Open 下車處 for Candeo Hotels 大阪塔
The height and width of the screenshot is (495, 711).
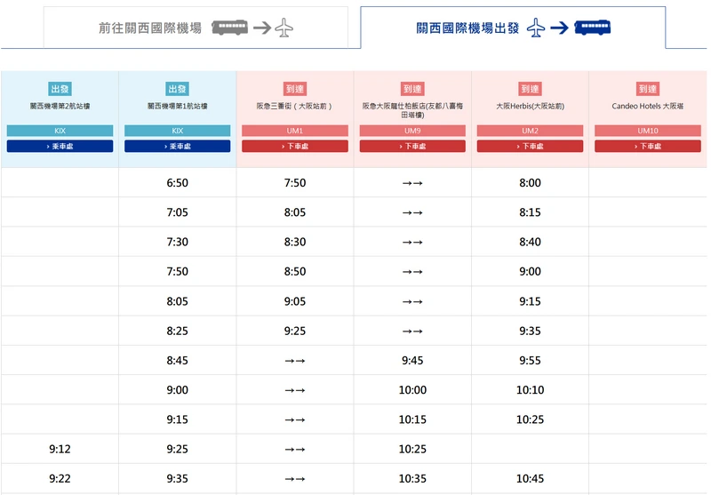[x=647, y=146]
